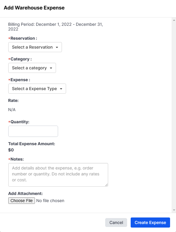Click the Add Warehouse Expense dialog title

click(x=34, y=8)
